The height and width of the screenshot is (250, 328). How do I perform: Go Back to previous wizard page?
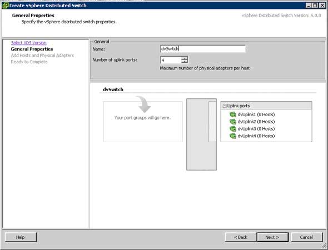tap(241, 237)
